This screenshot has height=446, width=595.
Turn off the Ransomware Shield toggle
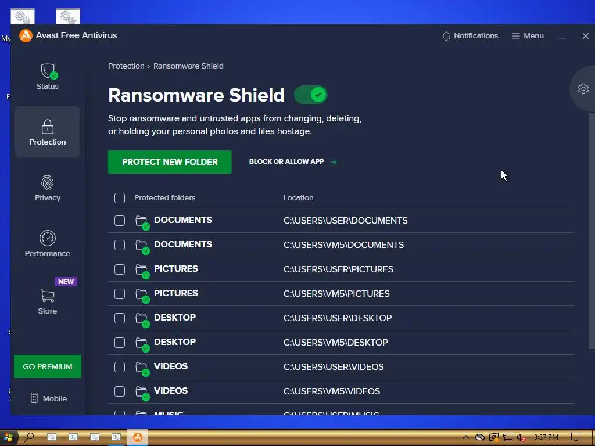310,95
